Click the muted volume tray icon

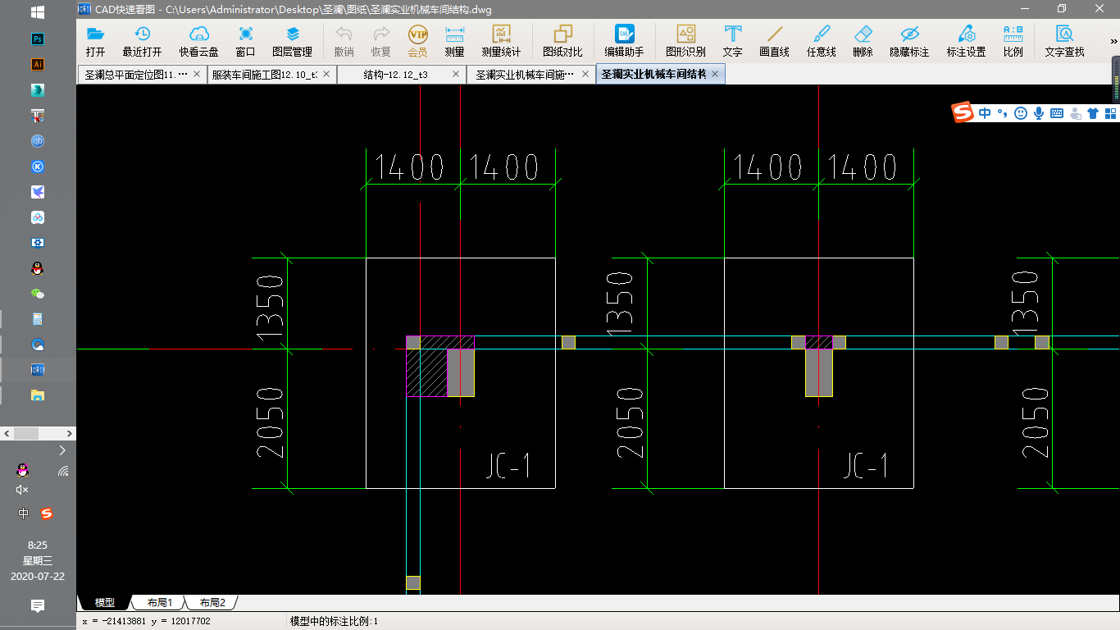(22, 490)
